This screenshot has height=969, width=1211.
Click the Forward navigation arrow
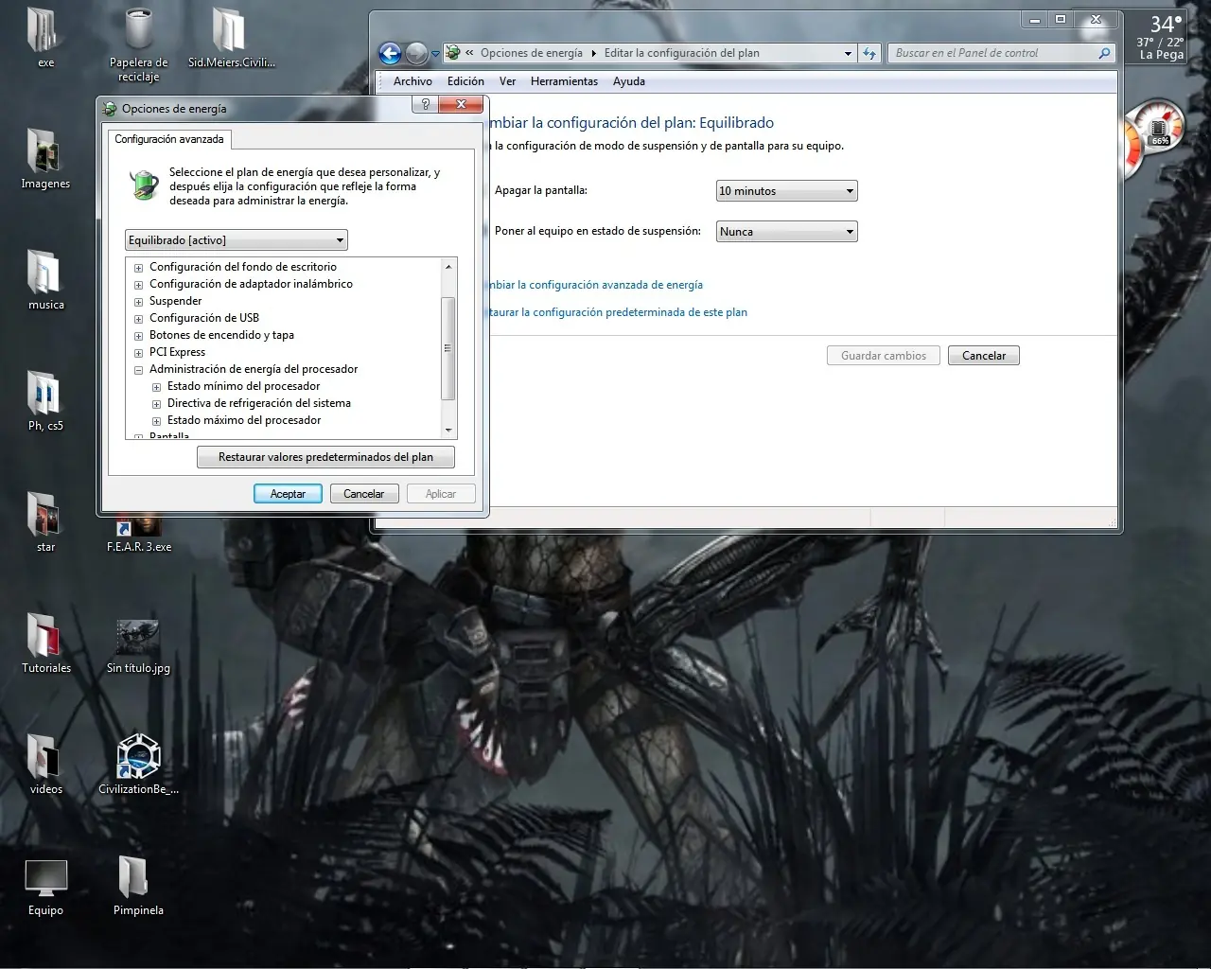[416, 54]
